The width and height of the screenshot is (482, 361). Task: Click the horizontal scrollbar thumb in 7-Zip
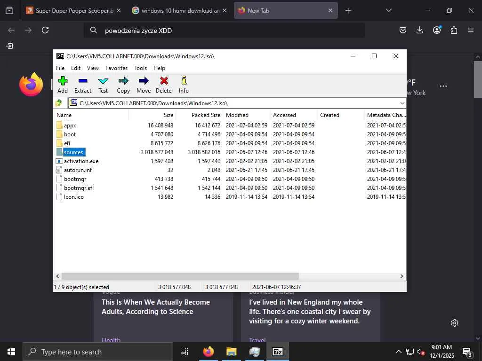tap(180, 276)
